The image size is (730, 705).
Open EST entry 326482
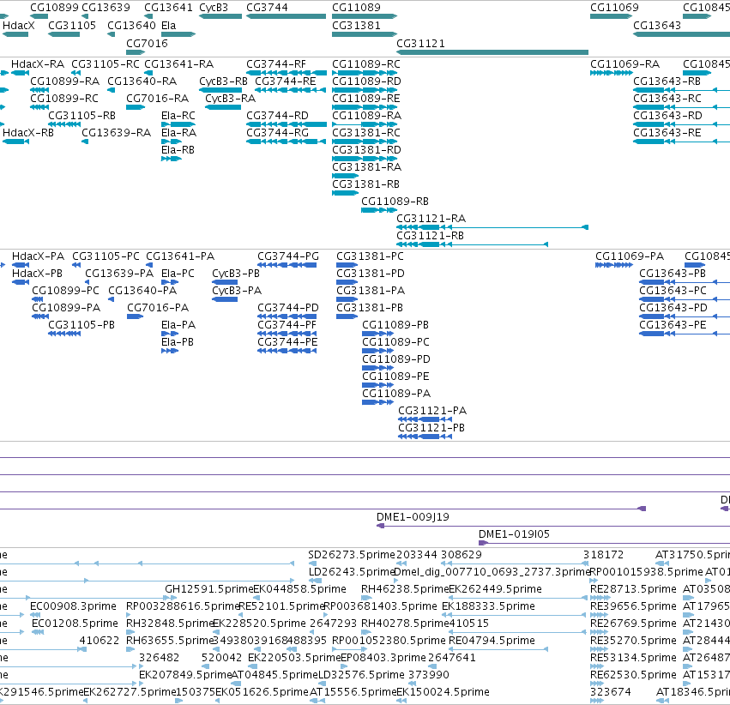[160, 657]
